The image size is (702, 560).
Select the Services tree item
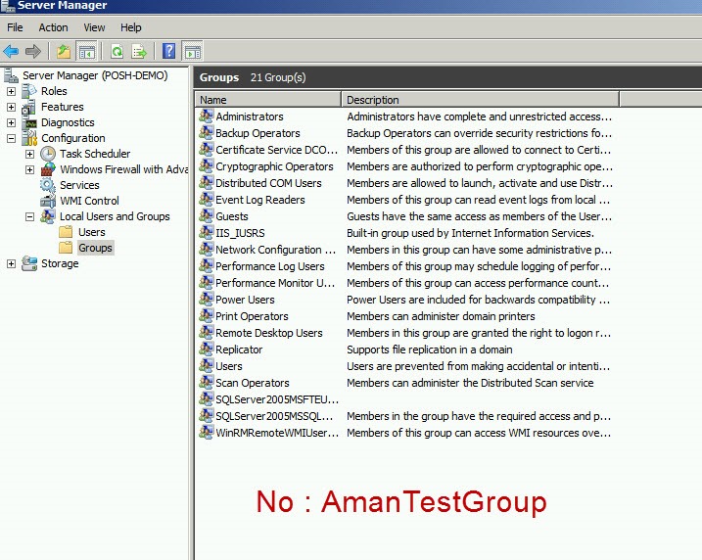78,185
